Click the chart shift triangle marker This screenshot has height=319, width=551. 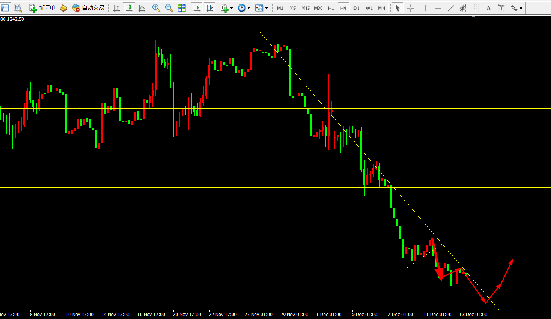[x=473, y=17]
